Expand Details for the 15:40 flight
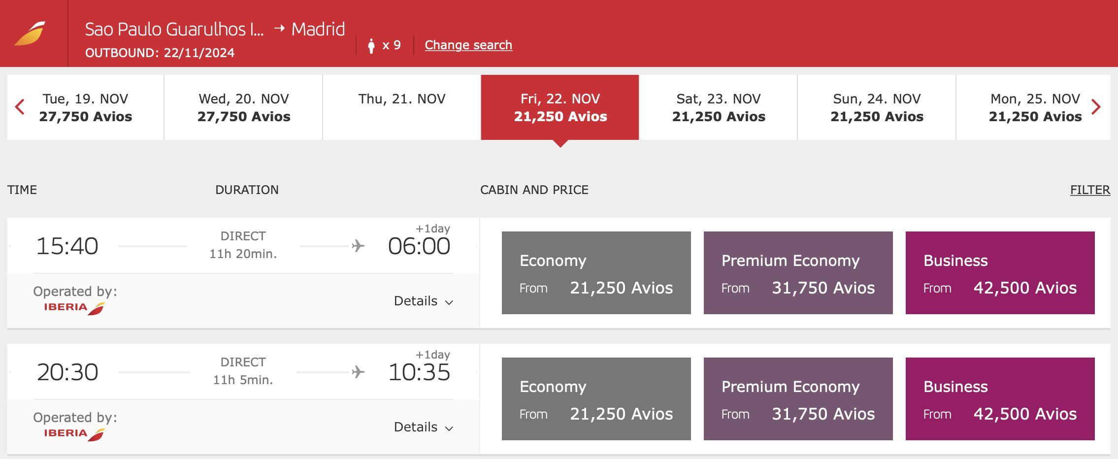The image size is (1118, 459). pyautogui.click(x=423, y=301)
